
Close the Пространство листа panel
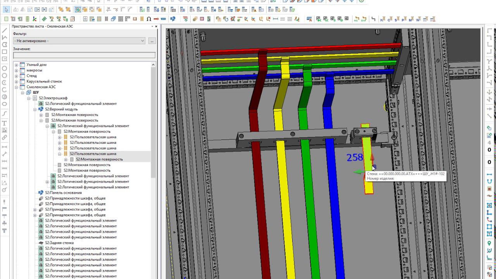(156, 26)
